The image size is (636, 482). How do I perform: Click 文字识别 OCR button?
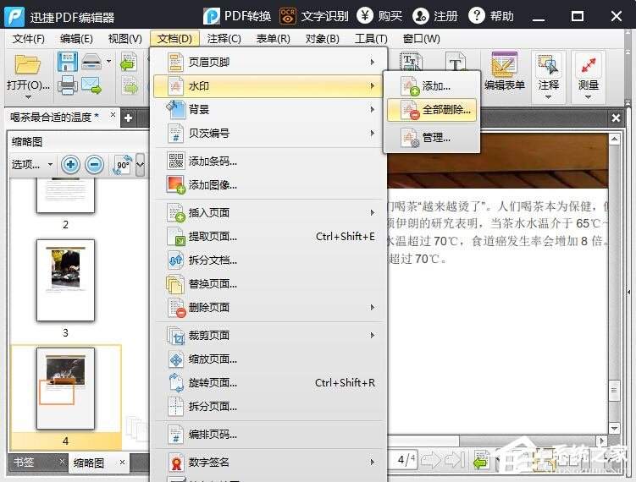(314, 16)
